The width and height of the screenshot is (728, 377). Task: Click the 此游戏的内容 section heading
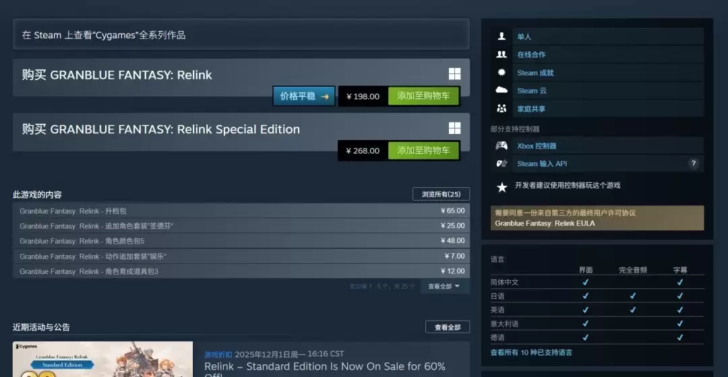37,195
